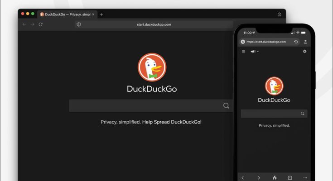Click the fire button in top-right corner
Screen dimensions: 333x181
280,14
